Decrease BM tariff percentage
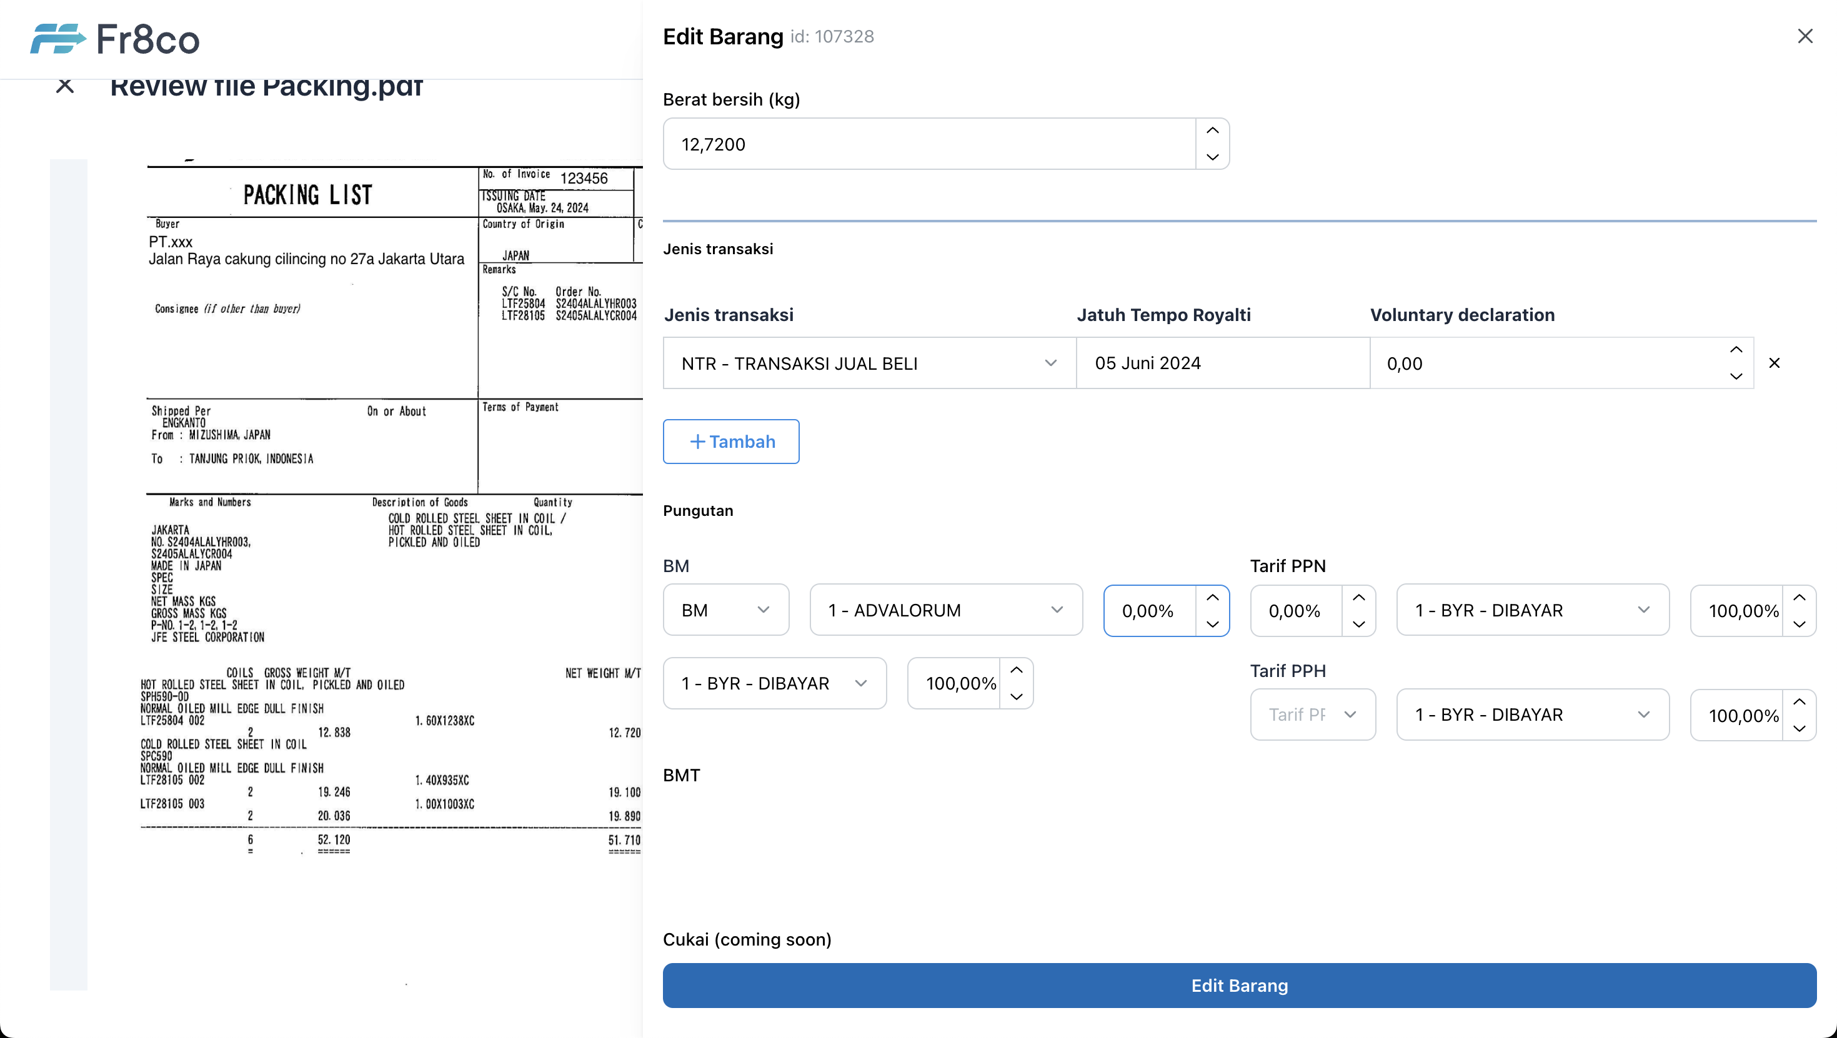Image resolution: width=1837 pixels, height=1038 pixels. [1212, 624]
